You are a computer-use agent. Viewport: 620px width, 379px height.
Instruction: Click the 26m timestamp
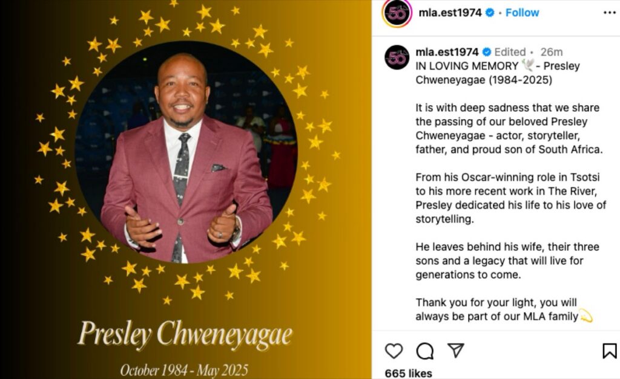(551, 52)
